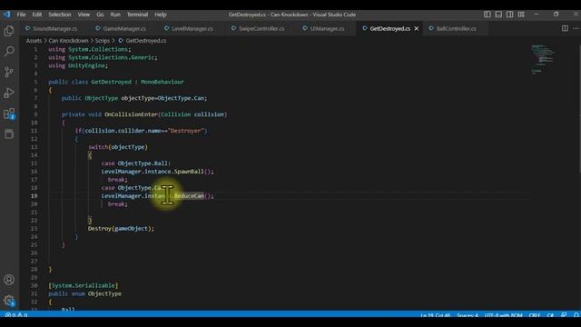This screenshot has height=327, width=581.
Task: Click OnCollisionEnter method name
Action: click(131, 114)
